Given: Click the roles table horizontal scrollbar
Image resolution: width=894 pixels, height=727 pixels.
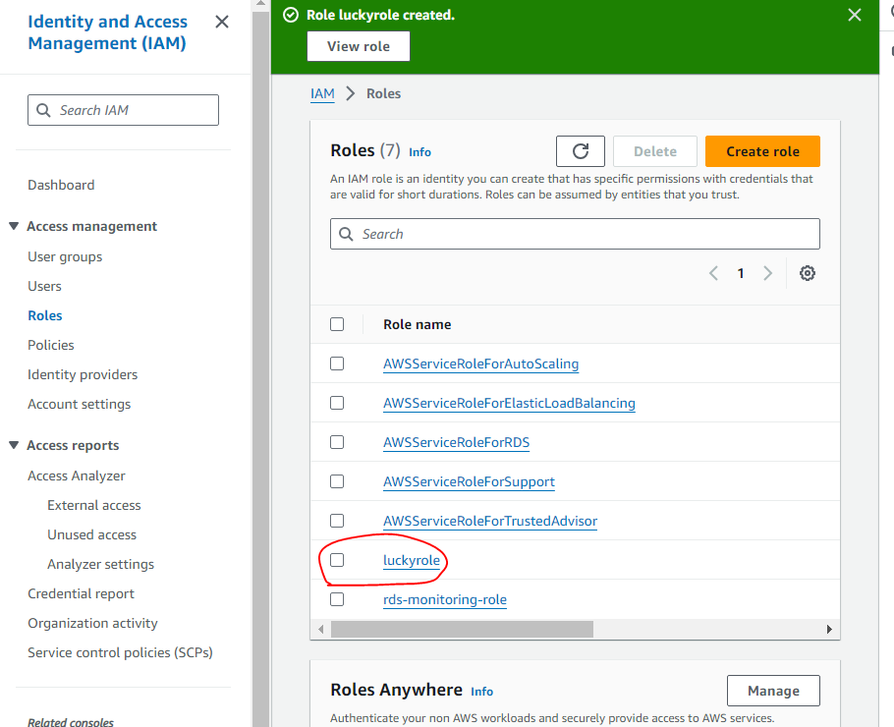Looking at the screenshot, I should click(462, 630).
